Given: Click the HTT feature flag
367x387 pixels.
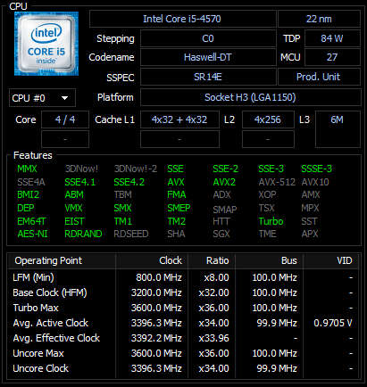Looking at the screenshot, I should [221, 221].
